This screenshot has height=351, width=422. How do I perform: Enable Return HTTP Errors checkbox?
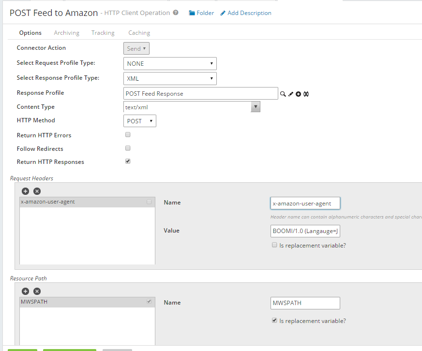[128, 135]
